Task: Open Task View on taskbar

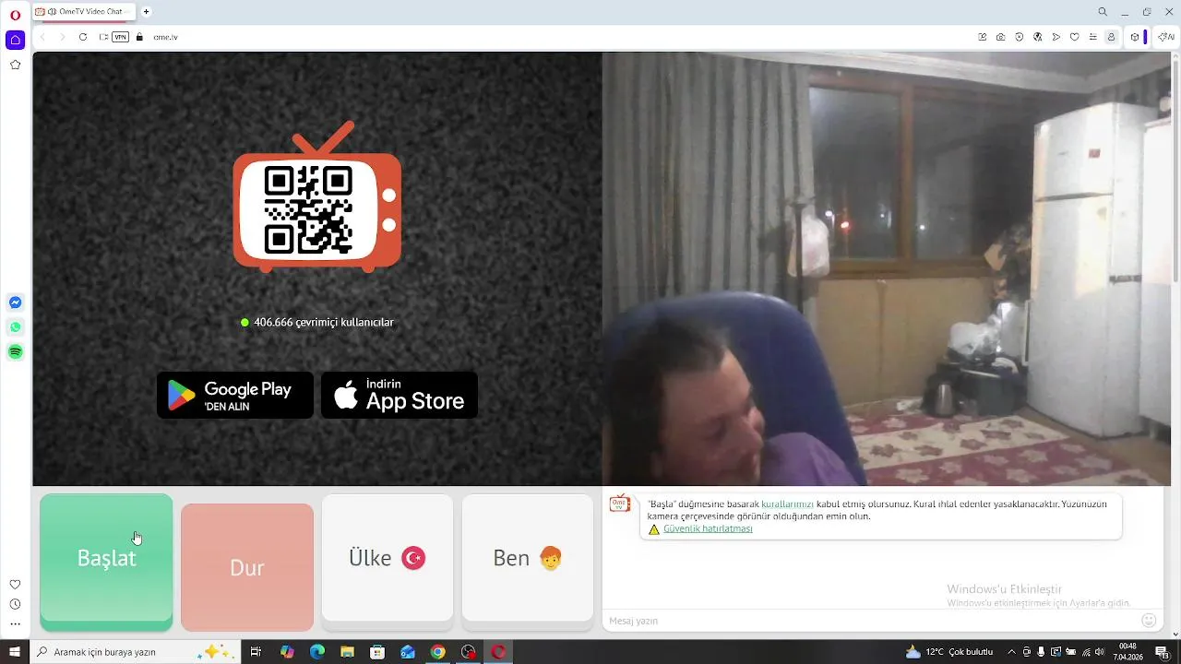Action: (x=256, y=652)
